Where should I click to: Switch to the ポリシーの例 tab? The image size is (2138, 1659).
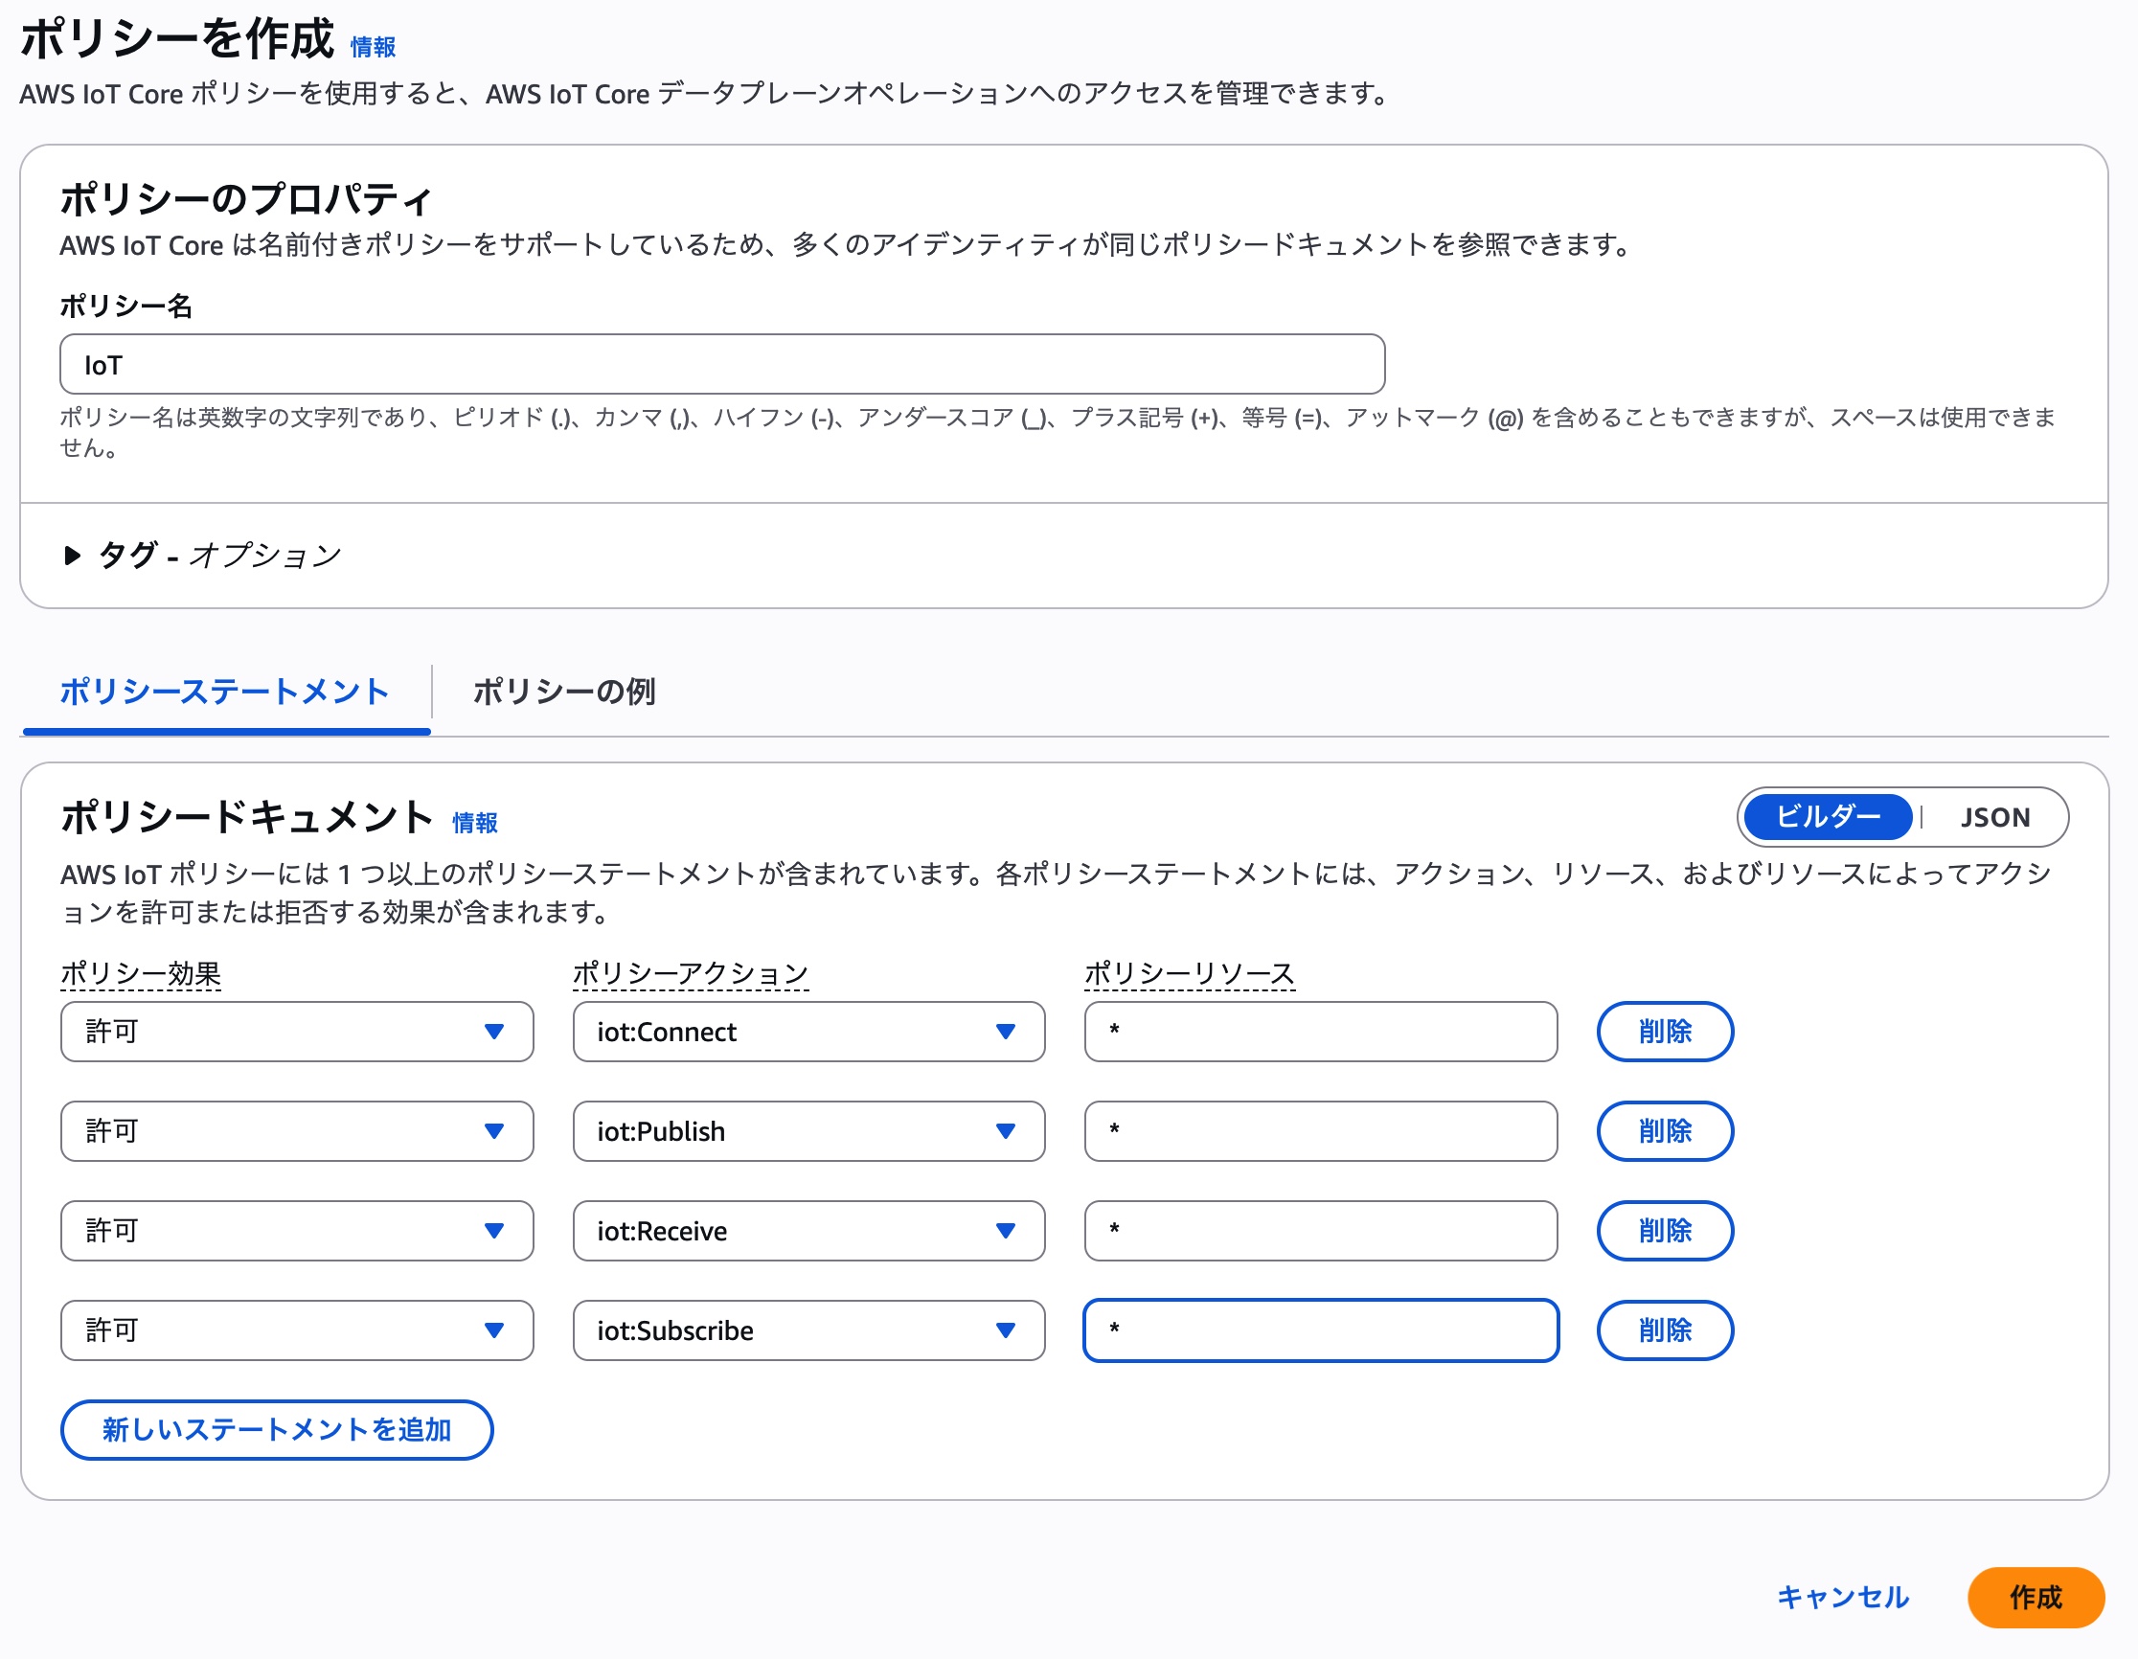[x=564, y=692]
